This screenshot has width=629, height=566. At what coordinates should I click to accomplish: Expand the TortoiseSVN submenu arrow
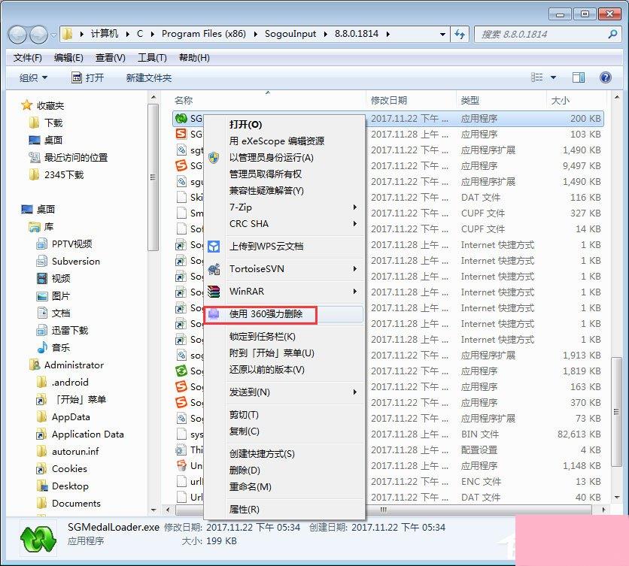(354, 269)
